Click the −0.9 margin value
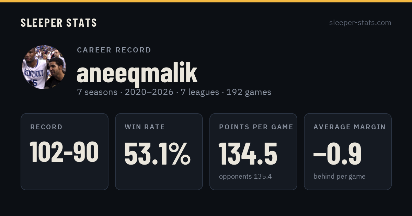Screen dimensions: 412x216 pos(337,154)
